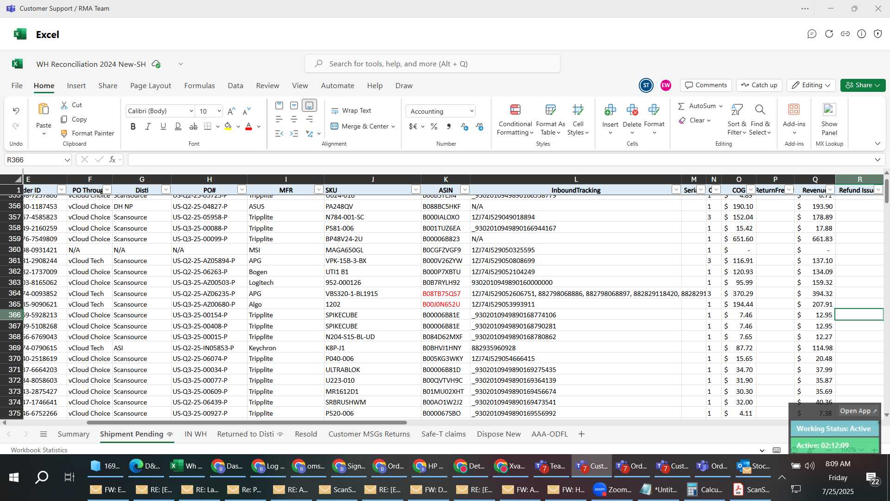Viewport: 890px width, 501px height.
Task: Toggle the Editing mode button
Action: 811,85
